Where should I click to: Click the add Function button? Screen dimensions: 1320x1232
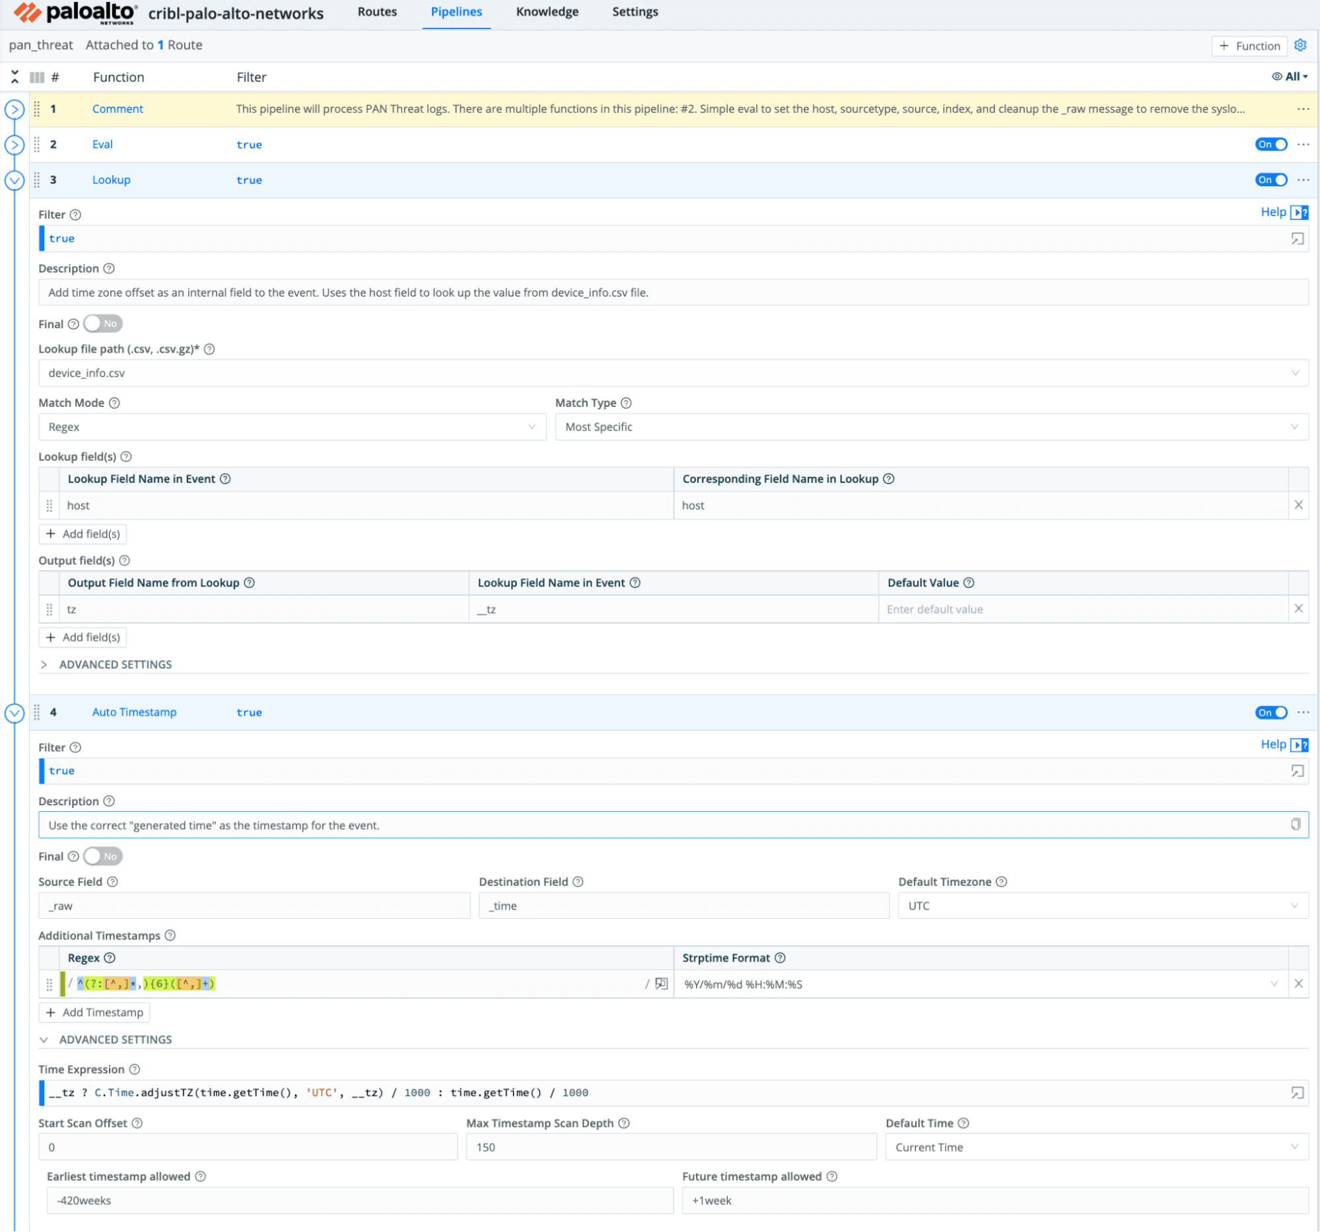[1249, 46]
